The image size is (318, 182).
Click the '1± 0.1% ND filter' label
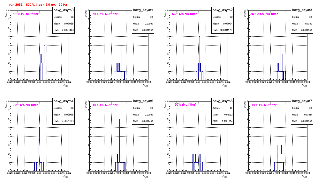(26, 14)
